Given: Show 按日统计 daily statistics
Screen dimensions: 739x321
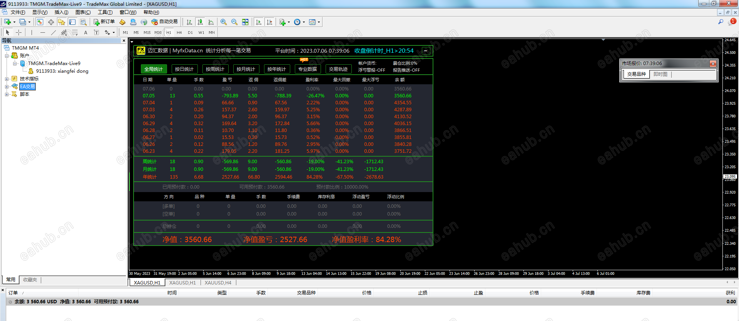Looking at the screenshot, I should pyautogui.click(x=184, y=69).
